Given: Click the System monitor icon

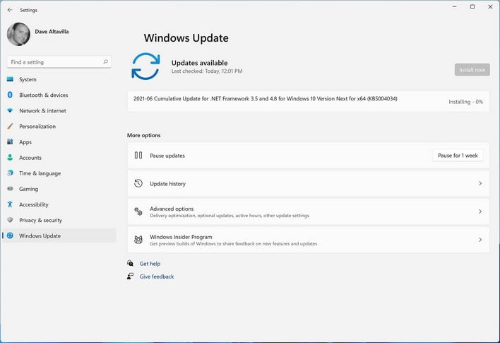Looking at the screenshot, I should coord(10,79).
